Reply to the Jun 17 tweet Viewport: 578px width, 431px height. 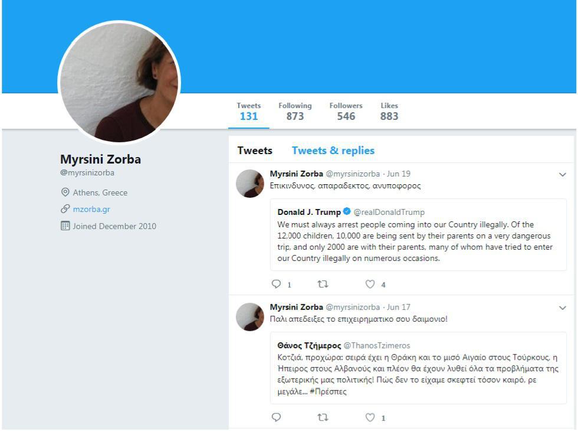(x=276, y=417)
